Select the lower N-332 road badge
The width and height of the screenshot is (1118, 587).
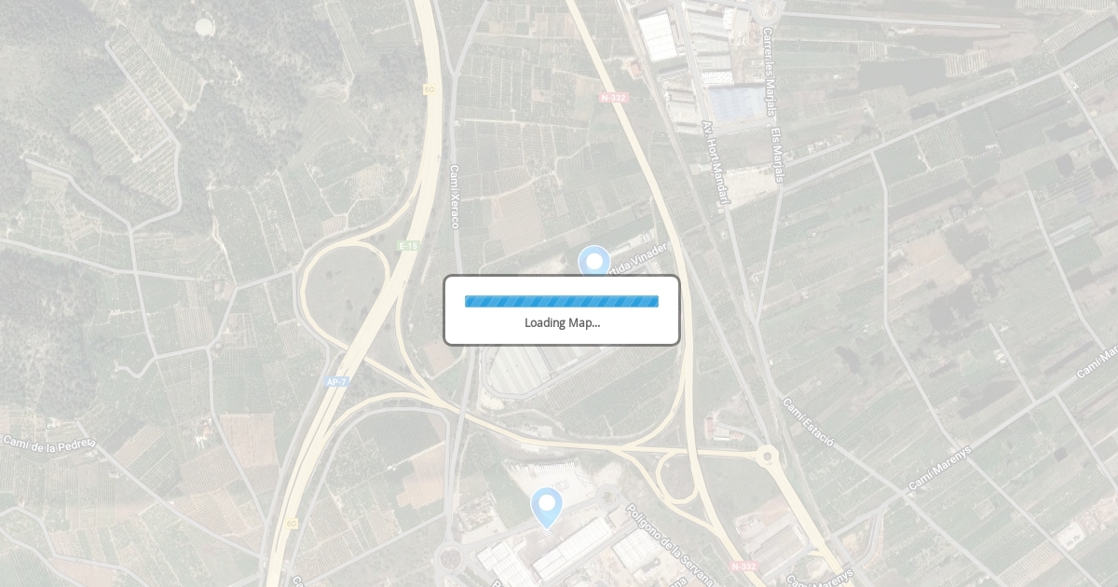coord(743,566)
